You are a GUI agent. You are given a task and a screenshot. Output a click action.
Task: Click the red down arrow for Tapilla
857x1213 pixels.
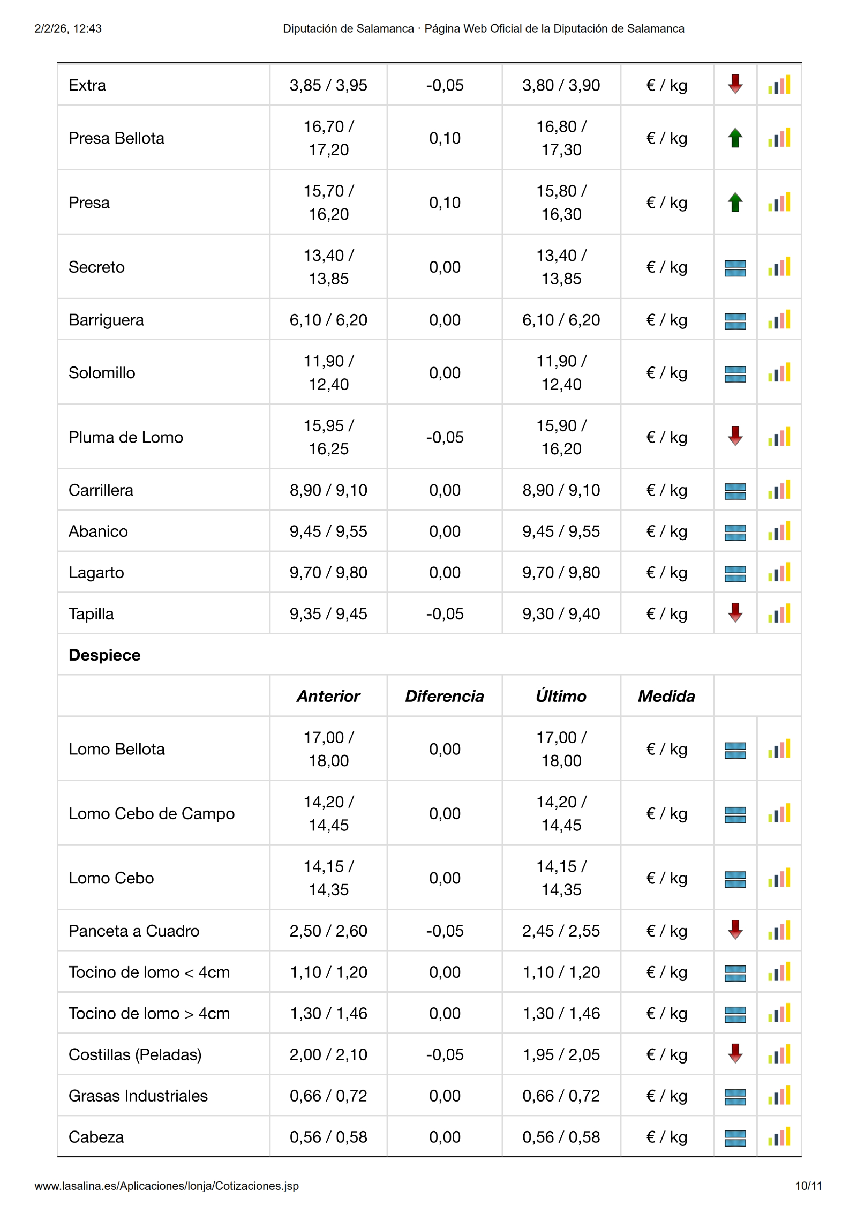735,612
